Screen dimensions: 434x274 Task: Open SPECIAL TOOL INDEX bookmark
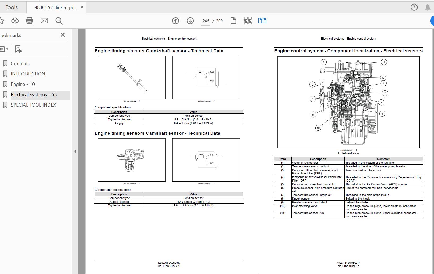click(33, 105)
